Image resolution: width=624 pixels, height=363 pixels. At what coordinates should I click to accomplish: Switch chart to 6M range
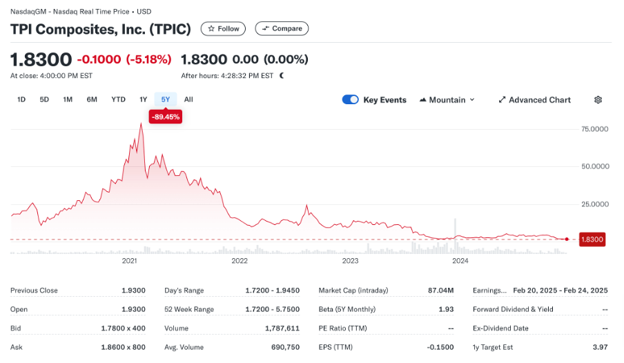point(92,99)
